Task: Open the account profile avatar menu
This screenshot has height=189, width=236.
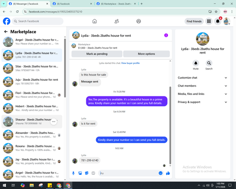Action: pyautogui.click(x=227, y=21)
